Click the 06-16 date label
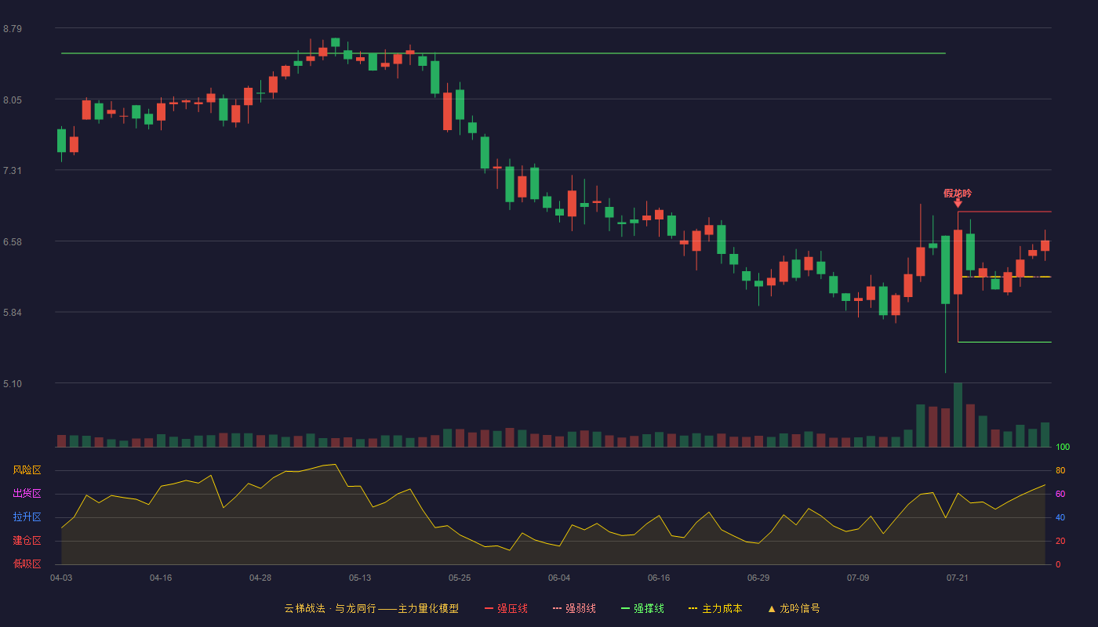Screen dimensions: 1098x627 (x=659, y=578)
